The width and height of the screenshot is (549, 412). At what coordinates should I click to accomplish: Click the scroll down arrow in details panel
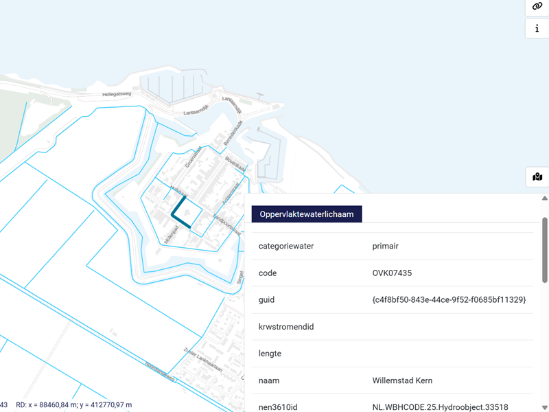point(545,406)
